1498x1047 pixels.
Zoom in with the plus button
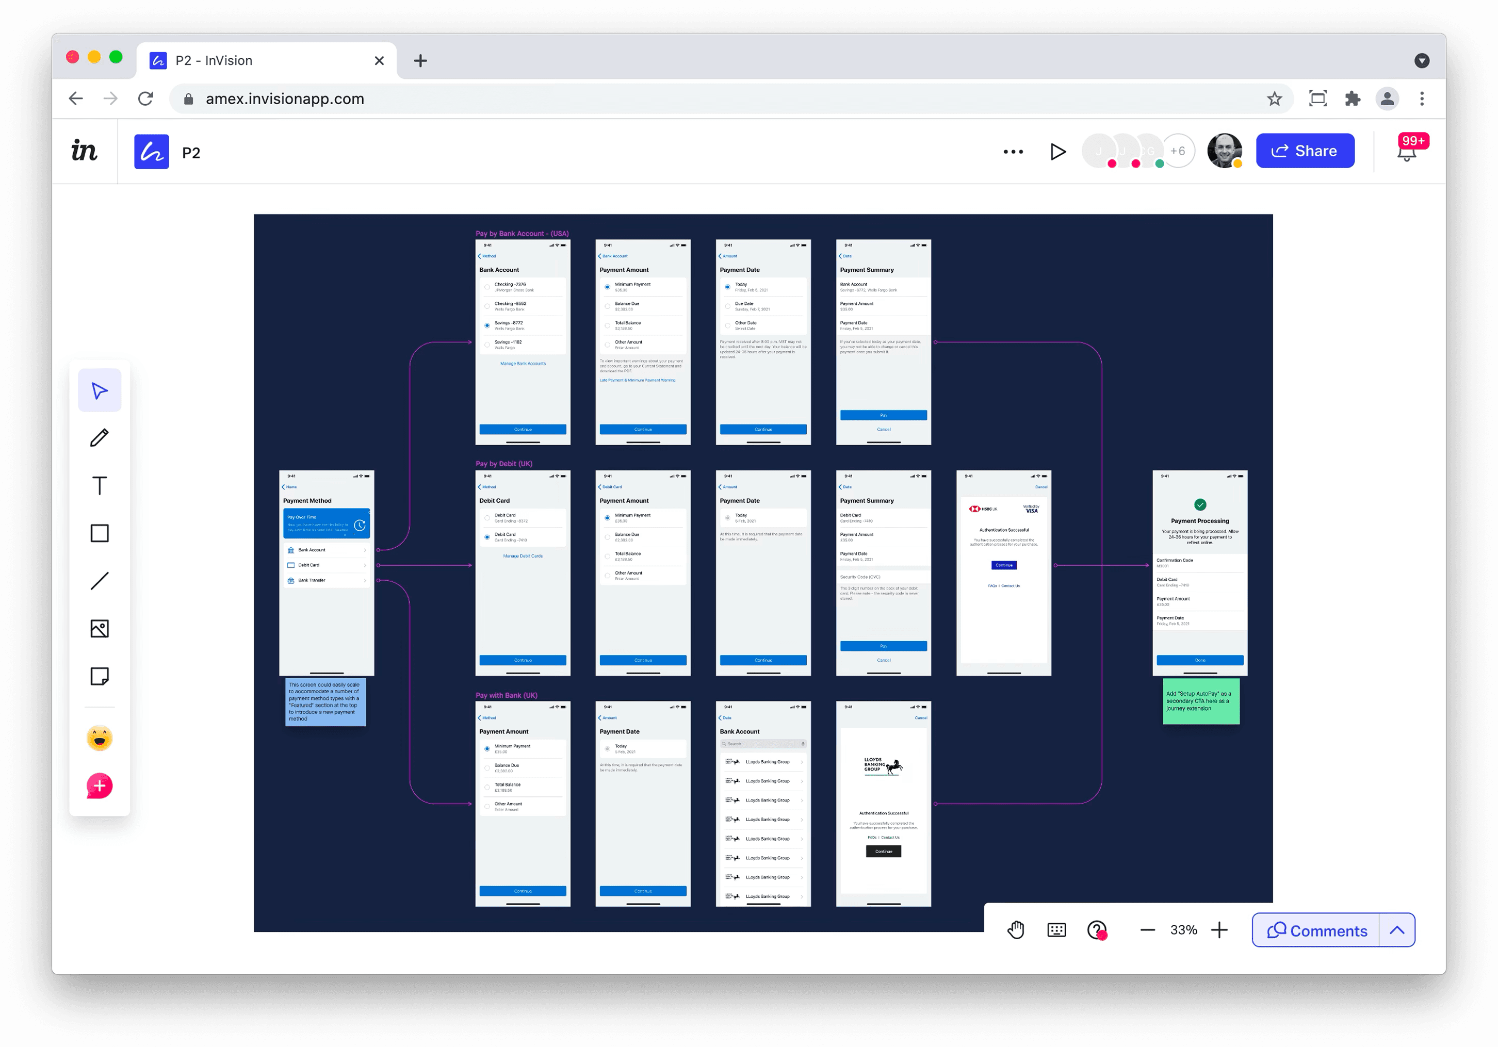click(1219, 929)
